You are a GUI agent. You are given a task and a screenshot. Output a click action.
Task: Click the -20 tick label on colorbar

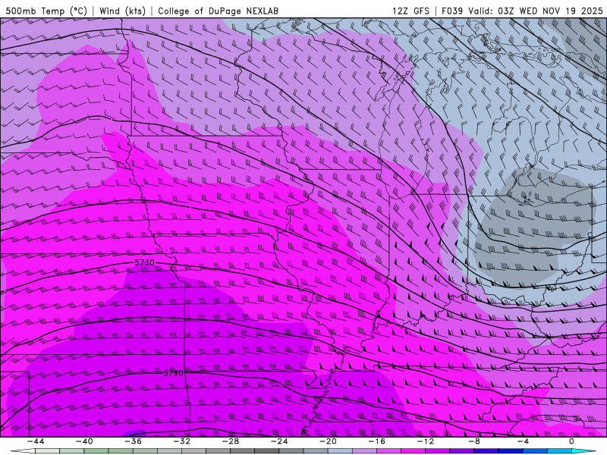(x=328, y=441)
